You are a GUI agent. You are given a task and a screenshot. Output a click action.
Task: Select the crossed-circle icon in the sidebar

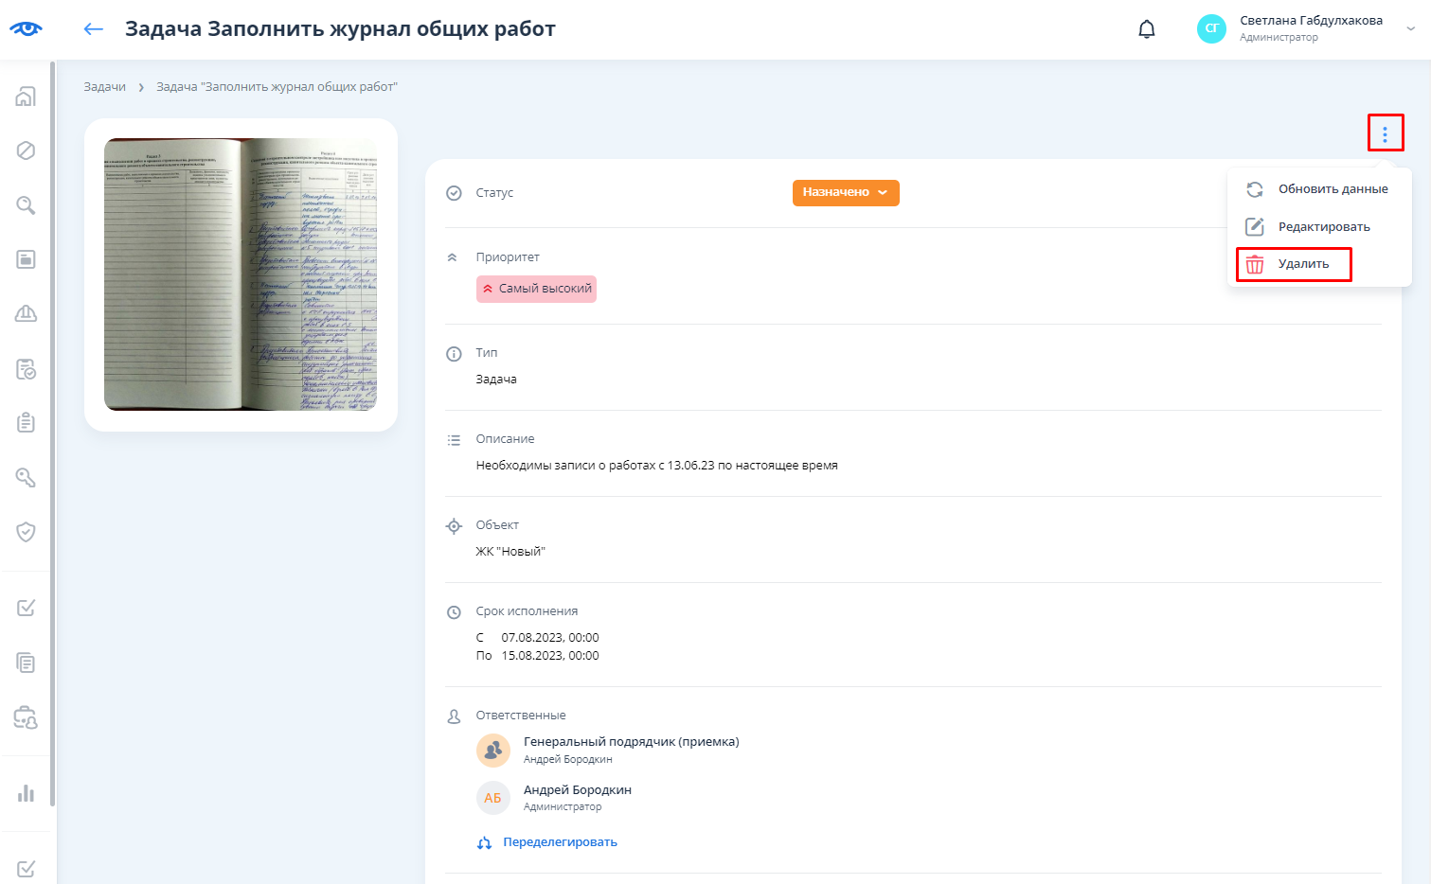click(27, 150)
